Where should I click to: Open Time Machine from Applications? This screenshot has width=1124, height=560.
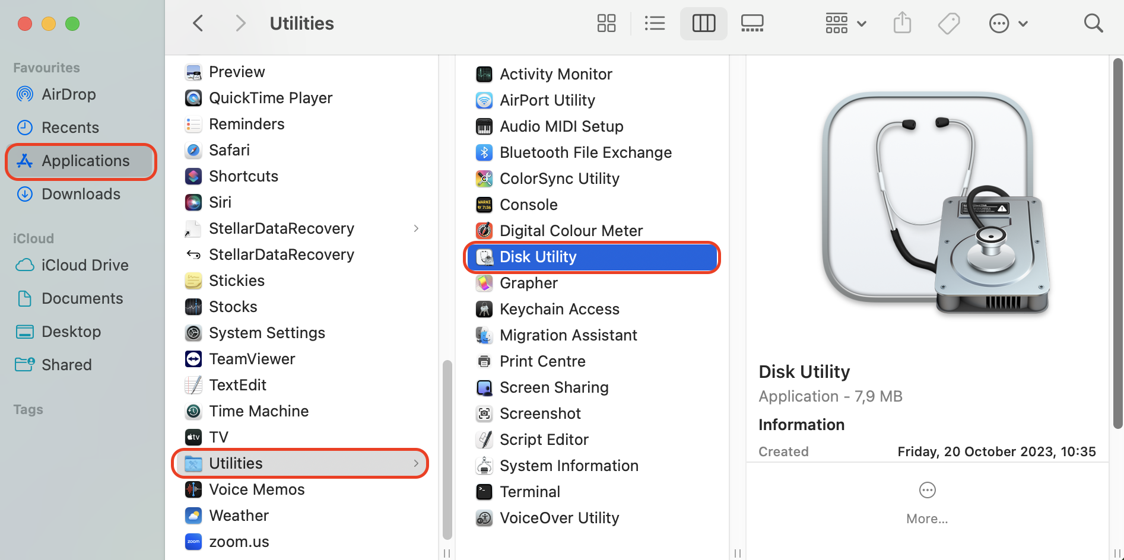coord(259,411)
